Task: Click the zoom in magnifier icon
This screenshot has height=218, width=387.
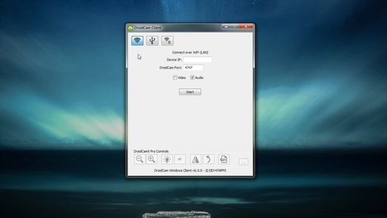Action: point(152,159)
